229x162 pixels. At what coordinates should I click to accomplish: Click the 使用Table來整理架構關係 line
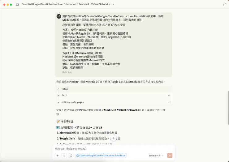(x=77, y=41)
